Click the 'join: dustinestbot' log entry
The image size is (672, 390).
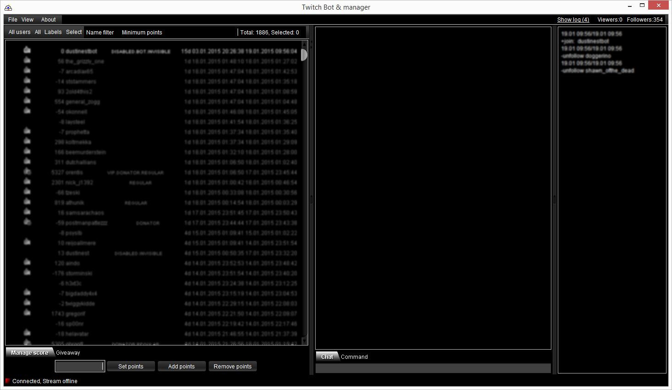pos(585,41)
